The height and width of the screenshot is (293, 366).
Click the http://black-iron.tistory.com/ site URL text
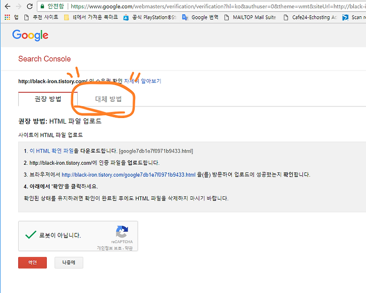point(53,81)
